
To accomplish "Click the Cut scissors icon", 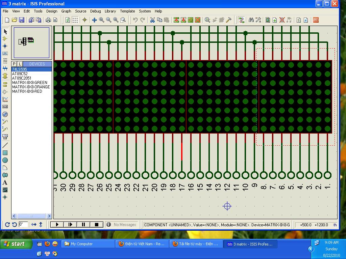I will pos(152,20).
